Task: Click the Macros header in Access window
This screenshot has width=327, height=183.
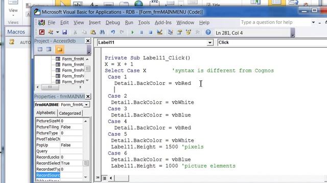Action: coord(16,32)
